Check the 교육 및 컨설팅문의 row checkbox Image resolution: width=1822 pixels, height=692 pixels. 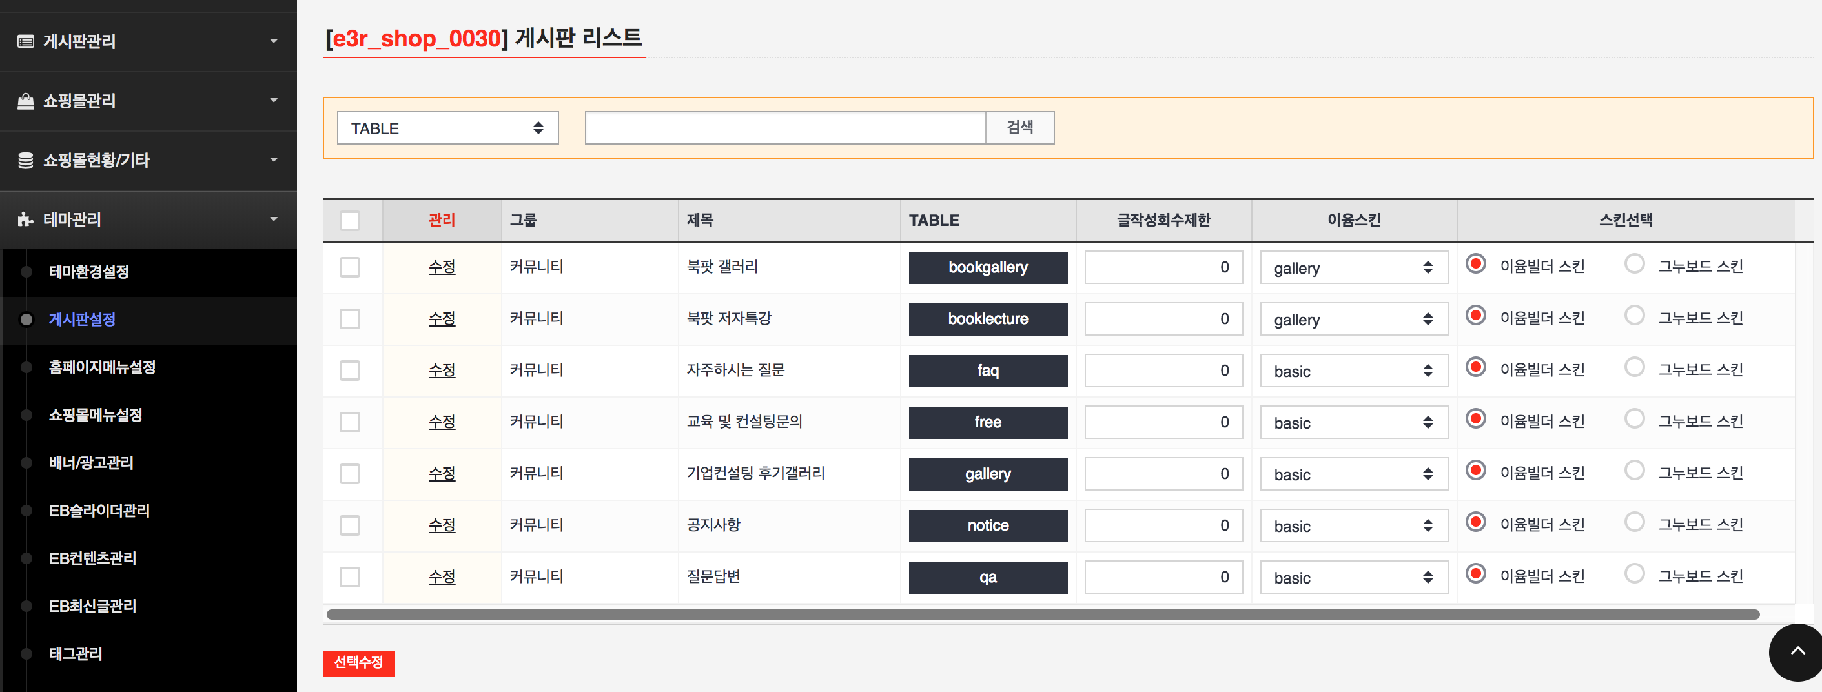tap(350, 422)
